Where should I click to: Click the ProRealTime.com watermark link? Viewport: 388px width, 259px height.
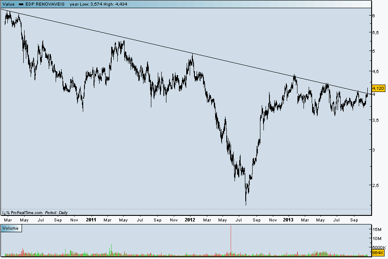pyautogui.click(x=26, y=213)
